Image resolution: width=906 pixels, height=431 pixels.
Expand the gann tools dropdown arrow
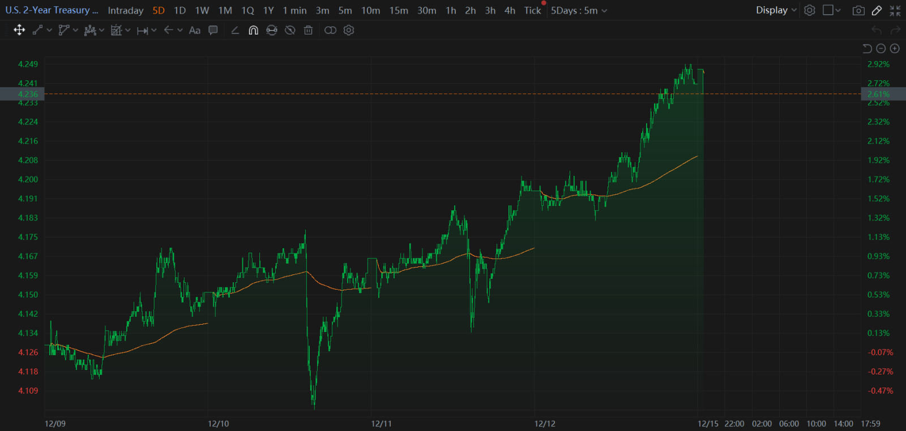[x=128, y=30]
